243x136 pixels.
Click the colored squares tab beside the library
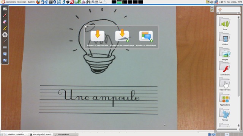[212, 10]
